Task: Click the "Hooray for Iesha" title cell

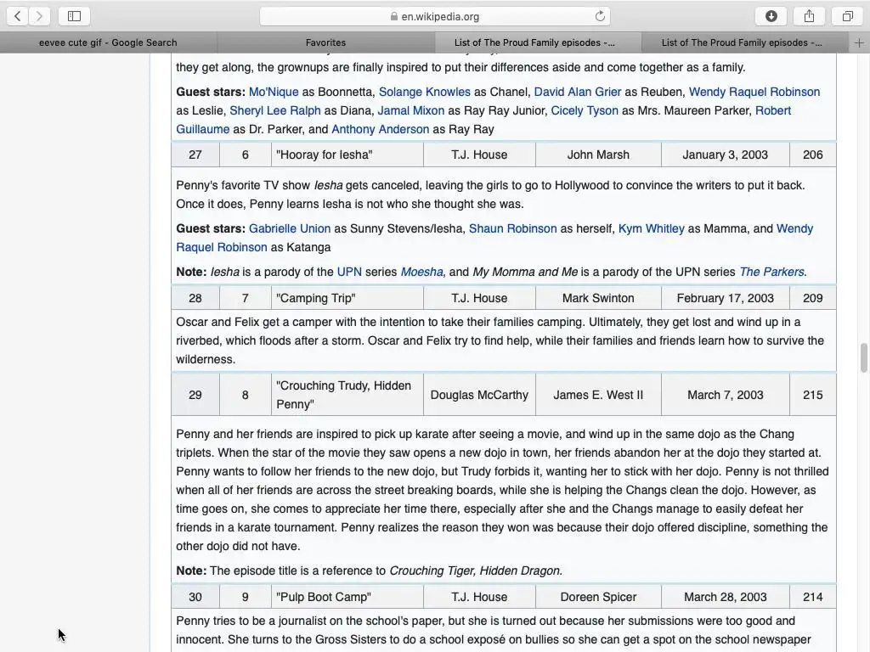Action: tap(347, 155)
